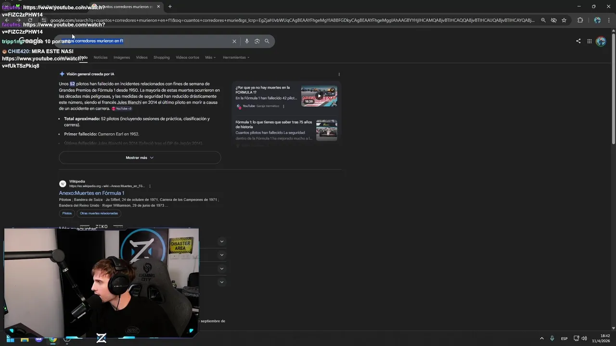Screen dimensions: 616x346
Task: Expand the first related question chevron
Action: pyautogui.click(x=221, y=242)
